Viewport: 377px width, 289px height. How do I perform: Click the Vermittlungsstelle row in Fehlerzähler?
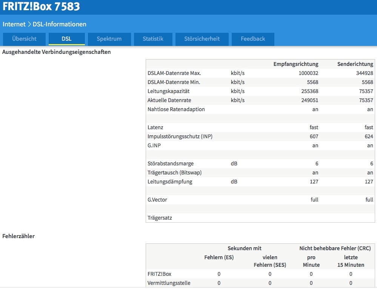coord(169,283)
